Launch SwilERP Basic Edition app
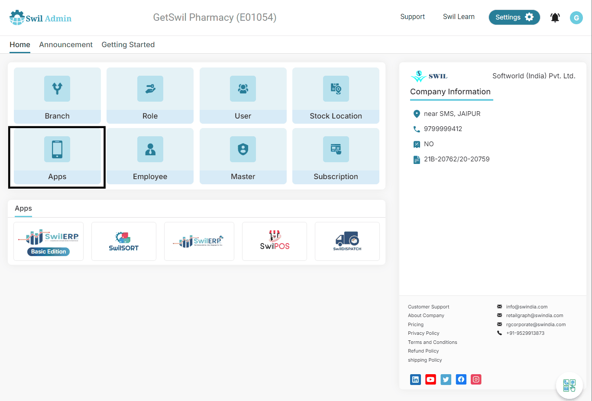Viewport: 592px width, 401px height. pyautogui.click(x=49, y=241)
